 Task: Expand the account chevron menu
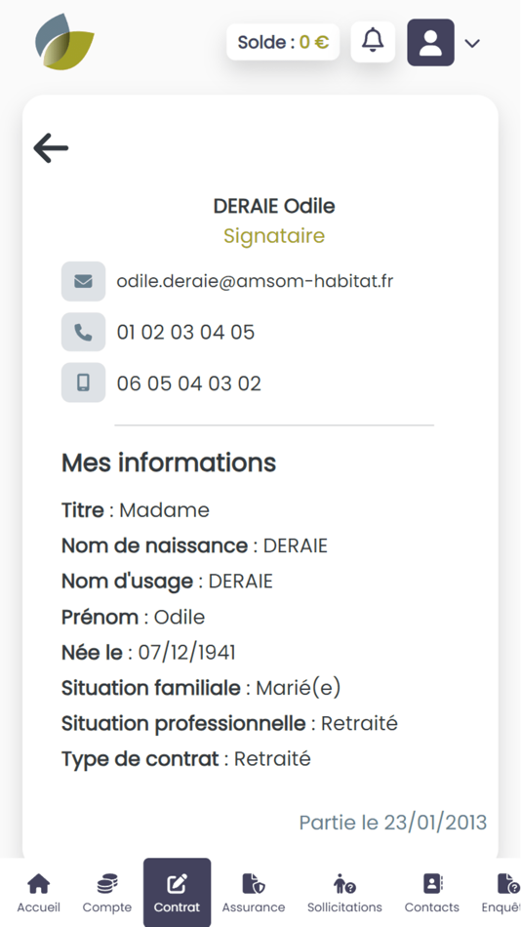tap(472, 43)
